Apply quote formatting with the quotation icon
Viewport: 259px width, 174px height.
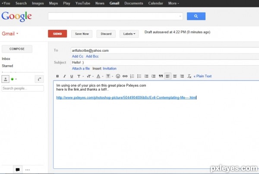tap(161, 76)
